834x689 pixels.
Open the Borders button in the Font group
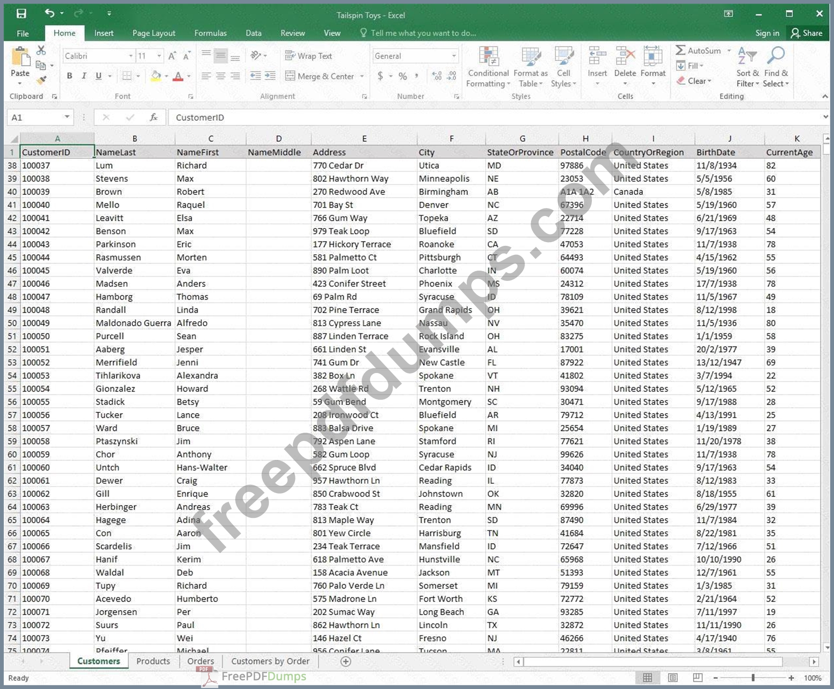[127, 76]
